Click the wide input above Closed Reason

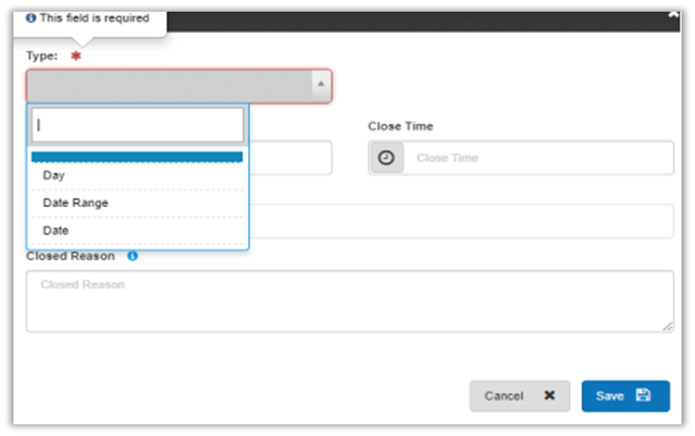pyautogui.click(x=459, y=221)
